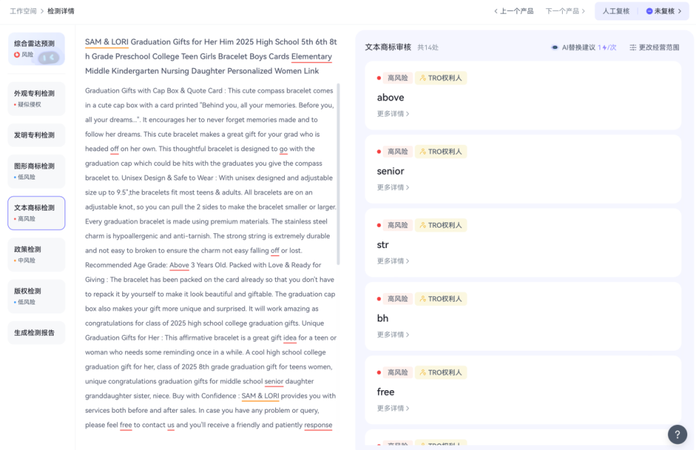Screen dimensions: 696x450
Task: Open the 发明专利检测 sidebar tab
Action: 37,135
